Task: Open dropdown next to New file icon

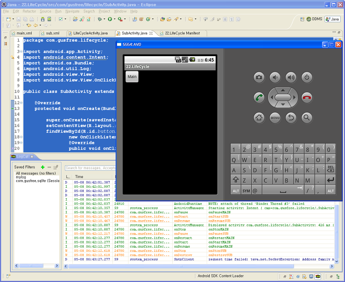Action: point(13,19)
